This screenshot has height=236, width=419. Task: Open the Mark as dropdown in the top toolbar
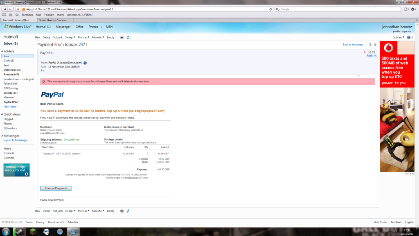tap(83, 37)
